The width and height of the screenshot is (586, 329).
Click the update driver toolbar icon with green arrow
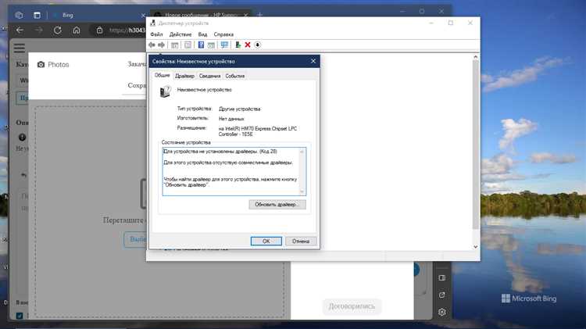coord(238,45)
